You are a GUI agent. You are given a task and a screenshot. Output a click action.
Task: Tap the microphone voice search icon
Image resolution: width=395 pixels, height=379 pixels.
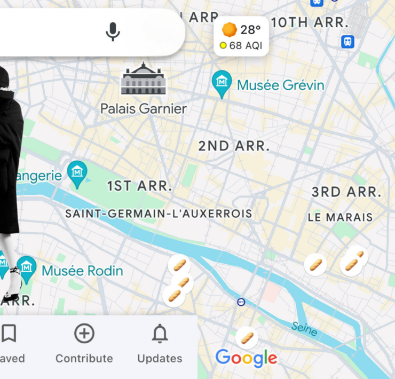(x=113, y=31)
